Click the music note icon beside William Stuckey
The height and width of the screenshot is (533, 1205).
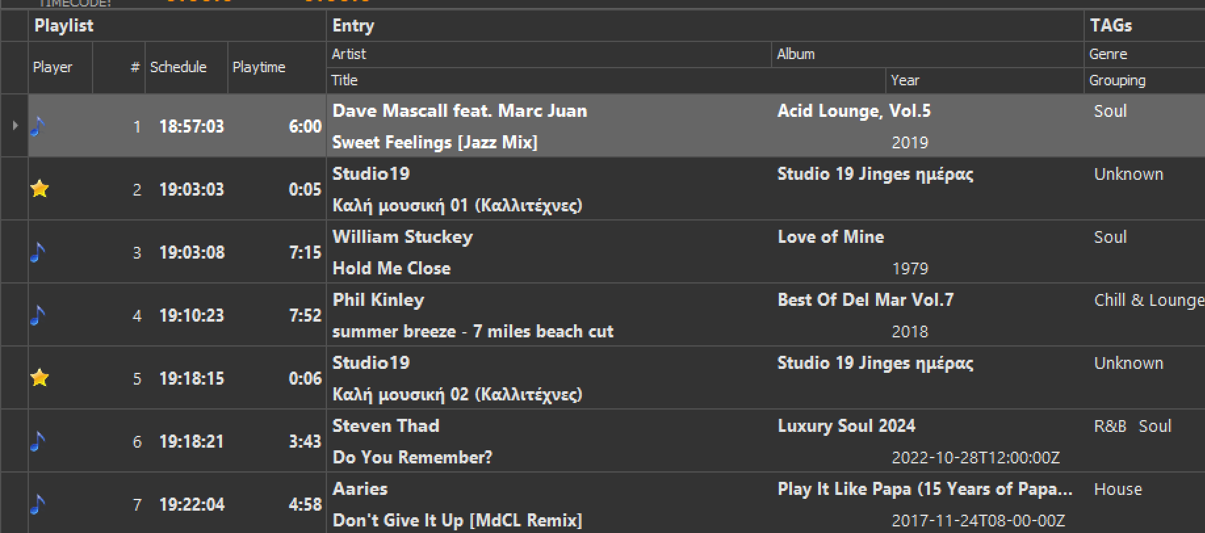pyautogui.click(x=38, y=252)
